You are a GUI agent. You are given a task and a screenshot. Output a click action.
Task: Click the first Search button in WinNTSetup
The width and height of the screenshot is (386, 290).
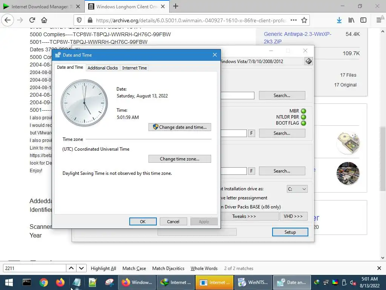pyautogui.click(x=282, y=96)
